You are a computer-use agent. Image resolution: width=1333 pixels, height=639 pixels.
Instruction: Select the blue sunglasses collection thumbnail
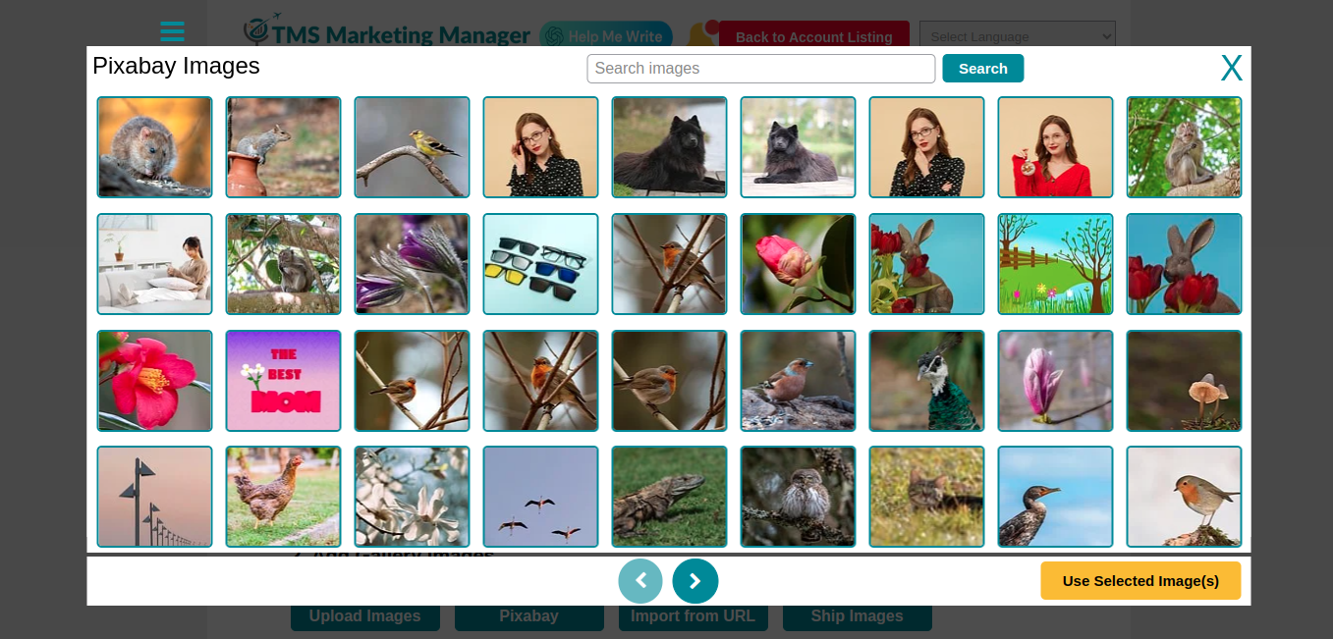point(540,263)
